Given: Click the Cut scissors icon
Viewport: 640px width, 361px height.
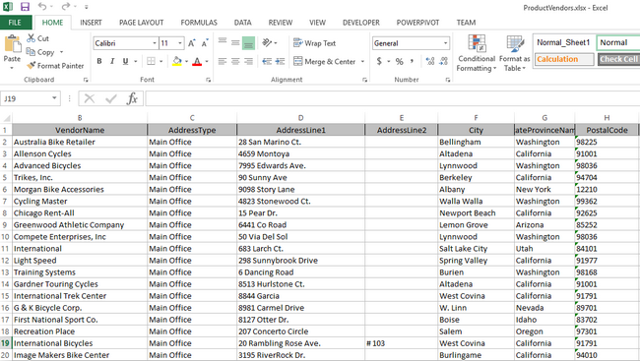Looking at the screenshot, I should click(x=32, y=38).
